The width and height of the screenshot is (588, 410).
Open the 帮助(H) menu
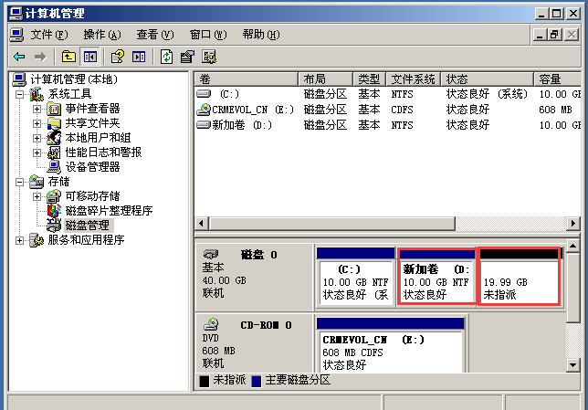[261, 35]
